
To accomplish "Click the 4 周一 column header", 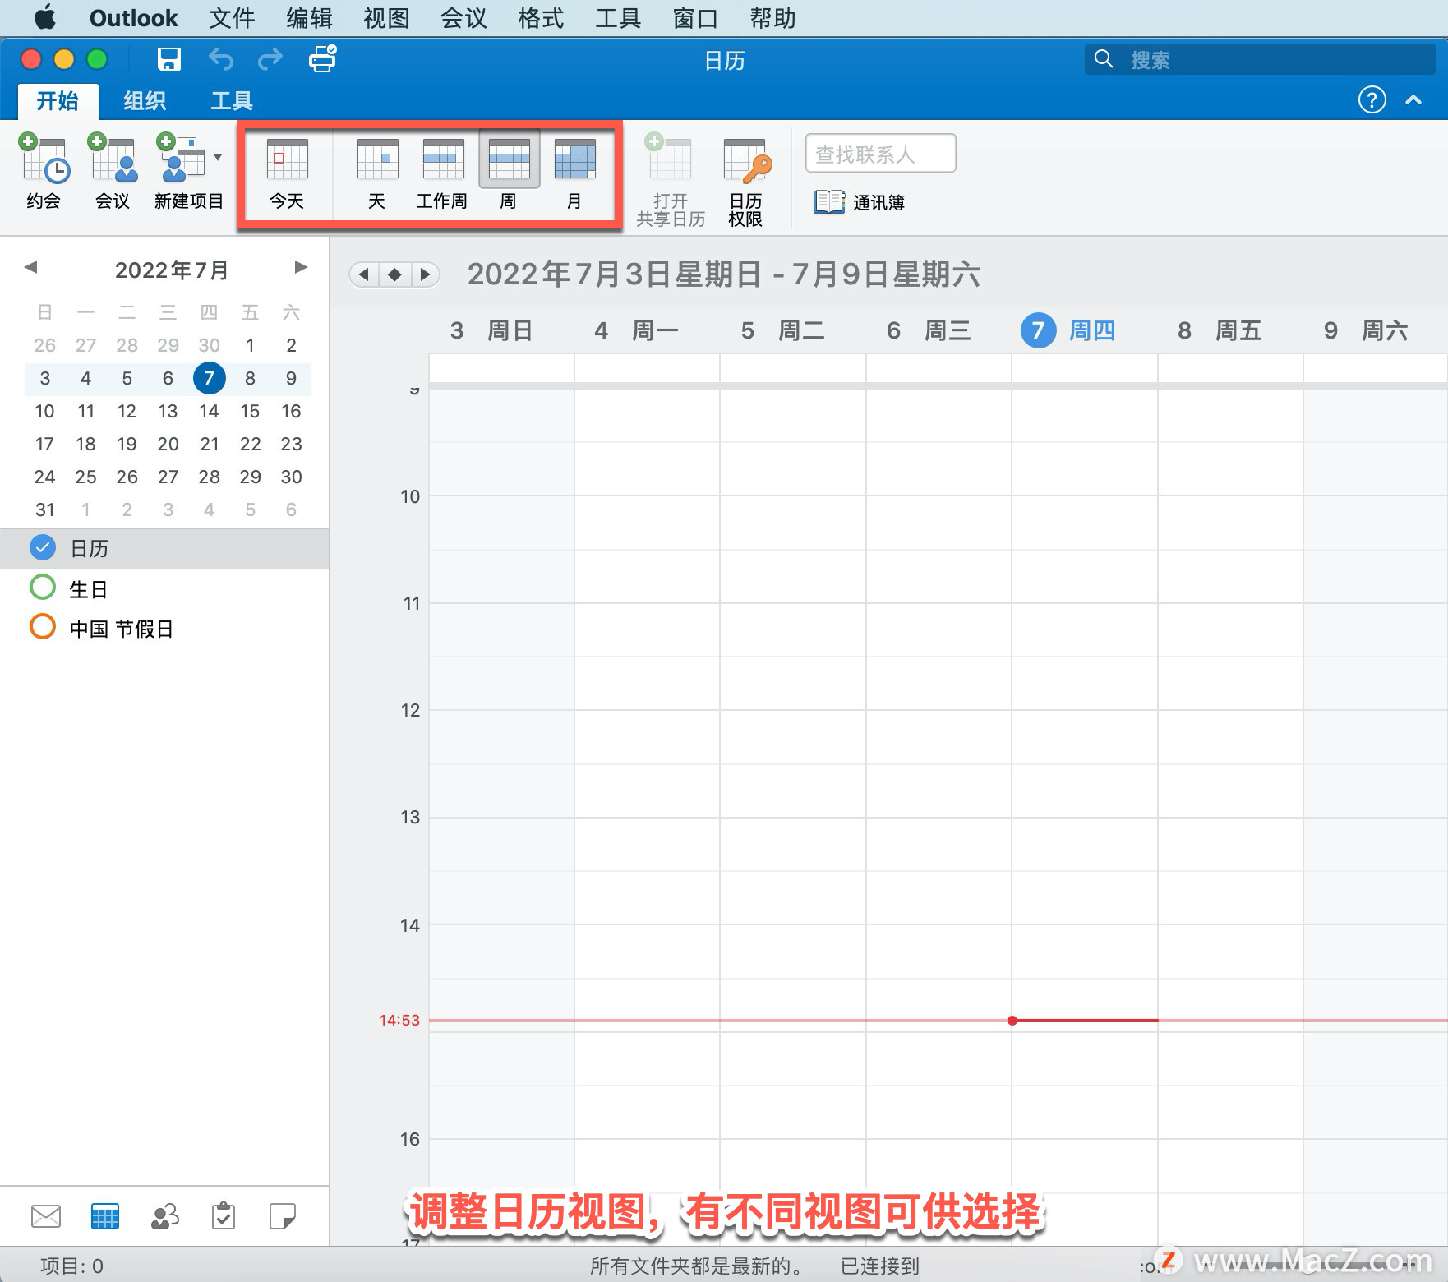I will [636, 330].
